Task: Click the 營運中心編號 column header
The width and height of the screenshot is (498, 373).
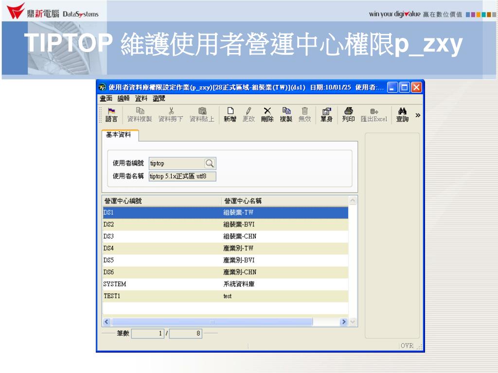Action: coord(161,201)
